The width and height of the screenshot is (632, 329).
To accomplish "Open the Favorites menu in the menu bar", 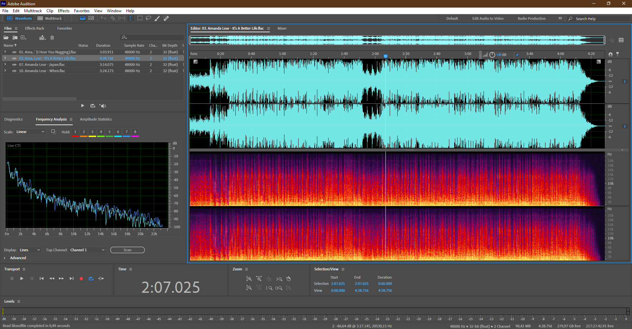I will tap(82, 11).
